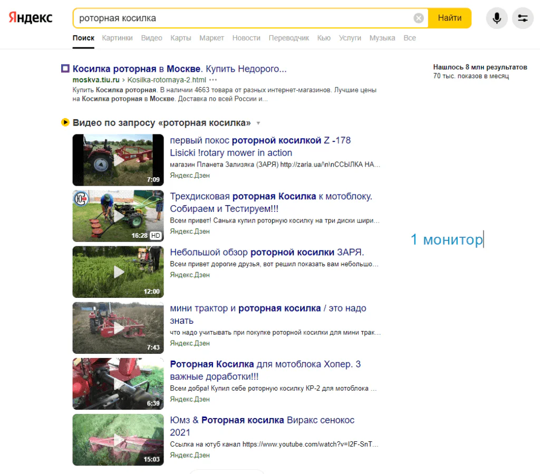Open Небольшой обзор роторной косилки ЗАРЯ title
This screenshot has height=474, width=540.
click(x=267, y=252)
